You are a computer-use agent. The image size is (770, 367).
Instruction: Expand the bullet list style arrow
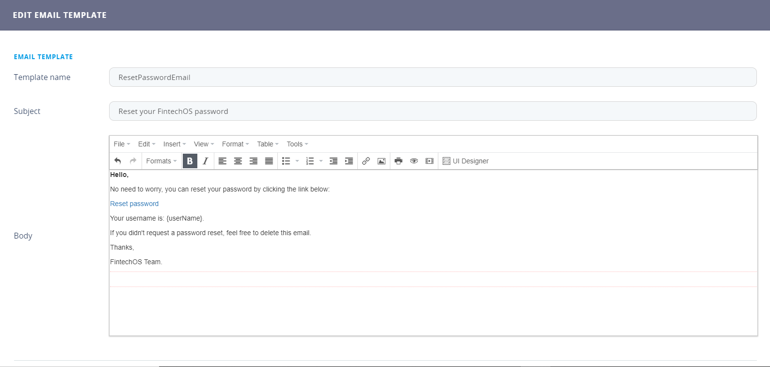297,161
